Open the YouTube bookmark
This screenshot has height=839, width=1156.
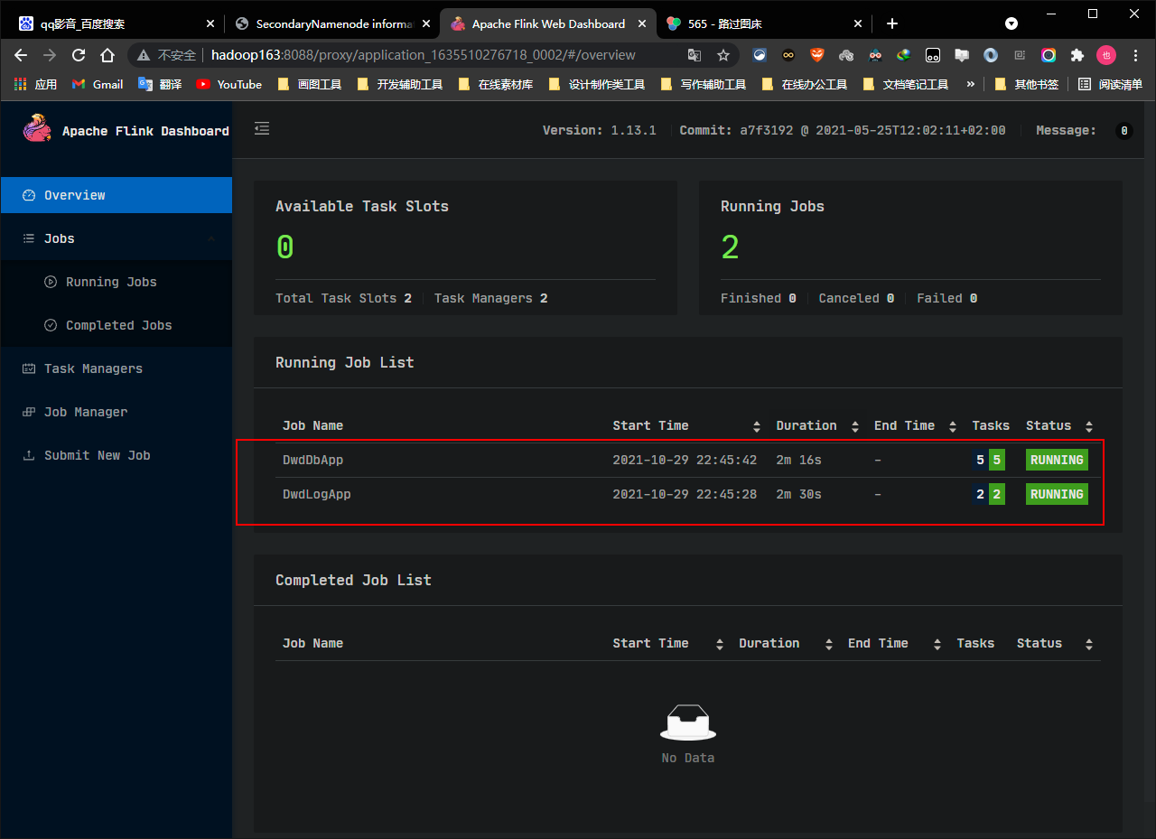coord(229,84)
